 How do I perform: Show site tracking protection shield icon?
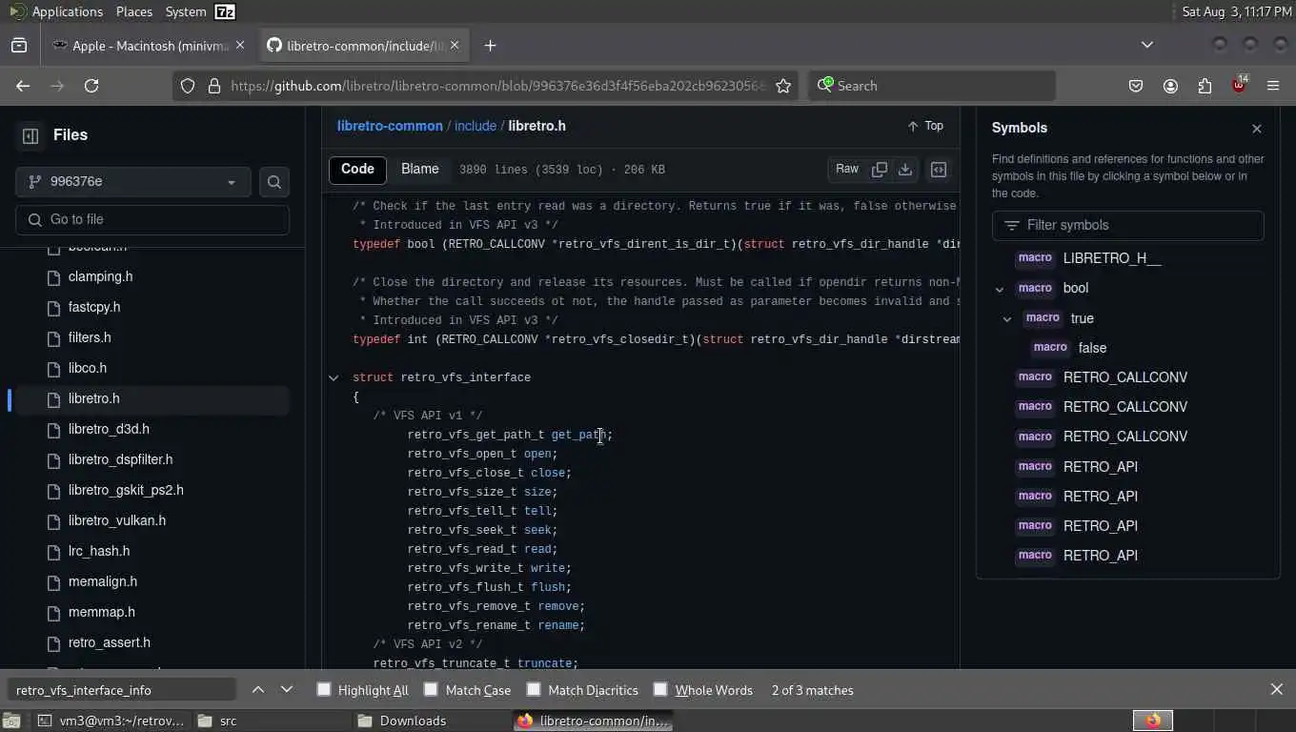(x=188, y=86)
